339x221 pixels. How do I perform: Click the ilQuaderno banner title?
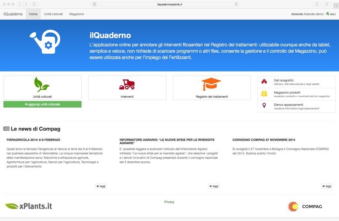pyautogui.click(x=110, y=35)
